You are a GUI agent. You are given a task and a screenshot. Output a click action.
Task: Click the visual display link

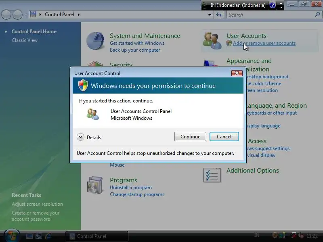(261, 155)
